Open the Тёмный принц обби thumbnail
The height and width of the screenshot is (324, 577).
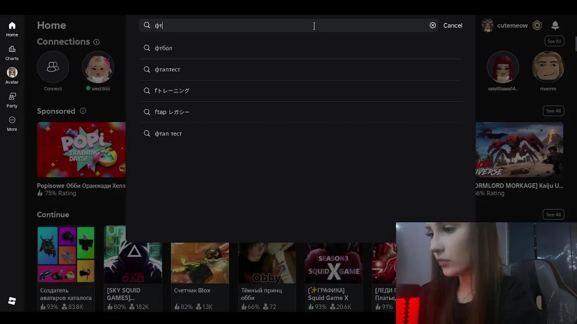click(x=267, y=263)
